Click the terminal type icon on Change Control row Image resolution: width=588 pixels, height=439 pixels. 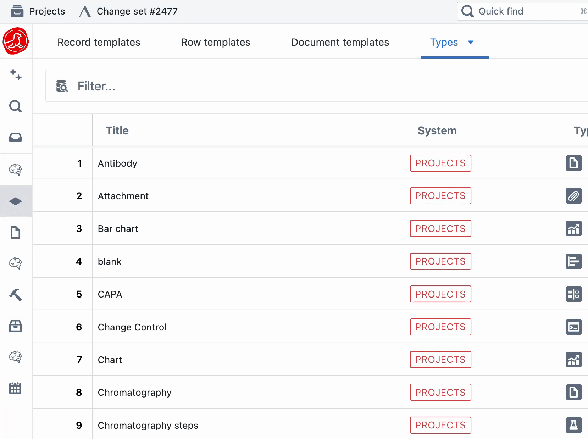pos(573,327)
